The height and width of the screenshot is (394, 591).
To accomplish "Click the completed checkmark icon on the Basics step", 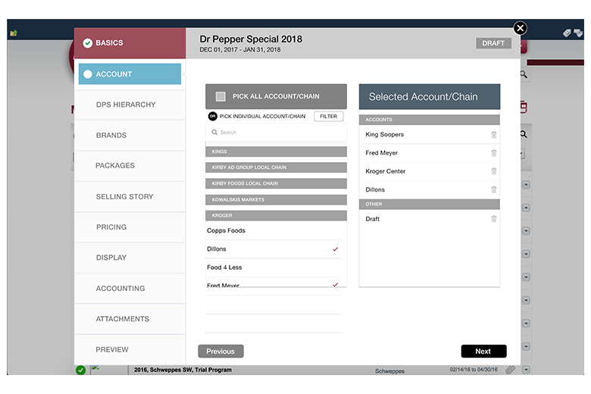I will tap(87, 43).
